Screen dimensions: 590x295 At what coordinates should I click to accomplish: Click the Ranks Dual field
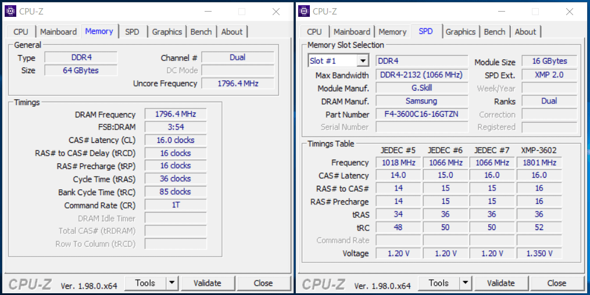click(x=549, y=101)
